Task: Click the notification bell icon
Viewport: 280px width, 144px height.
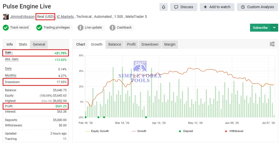Action: [x=163, y=7]
